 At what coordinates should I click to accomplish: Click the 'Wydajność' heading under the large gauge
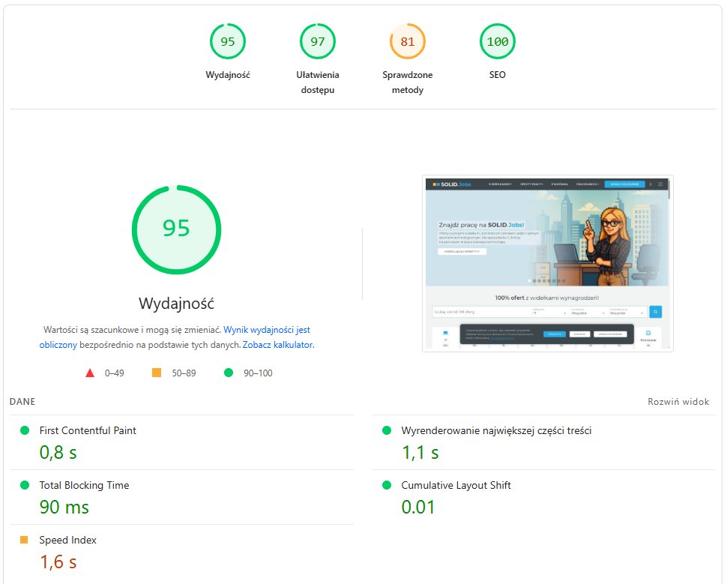point(176,304)
